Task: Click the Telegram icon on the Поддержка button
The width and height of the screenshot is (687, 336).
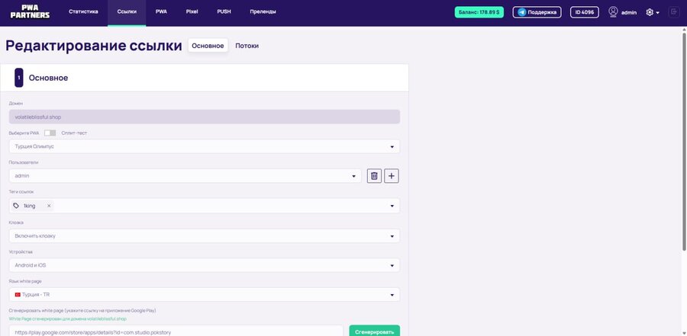Action: point(521,12)
